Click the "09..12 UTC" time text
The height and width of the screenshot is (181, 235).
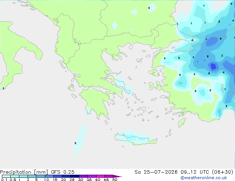(x=195, y=172)
